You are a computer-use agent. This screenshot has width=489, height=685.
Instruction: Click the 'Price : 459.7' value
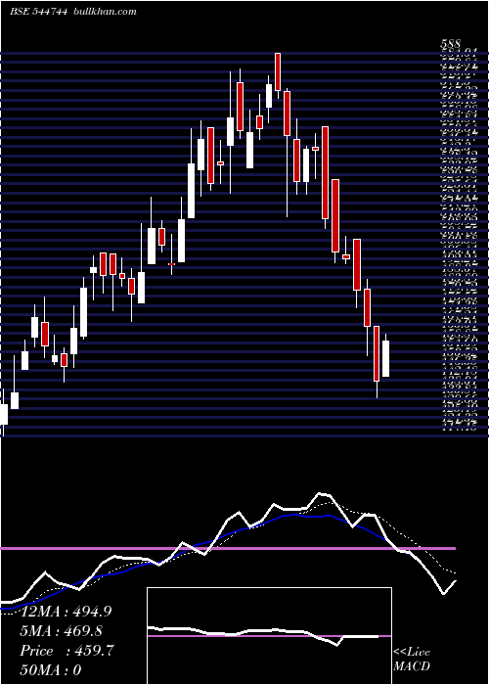point(67,651)
